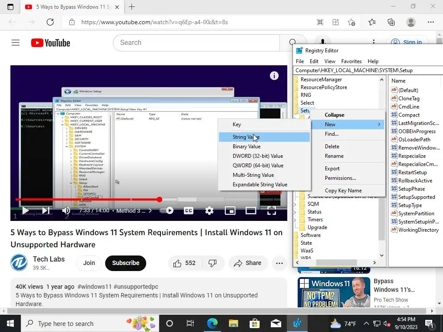Image resolution: width=443 pixels, height=332 pixels.
Task: Open Registry Editor View menu
Action: (x=330, y=61)
